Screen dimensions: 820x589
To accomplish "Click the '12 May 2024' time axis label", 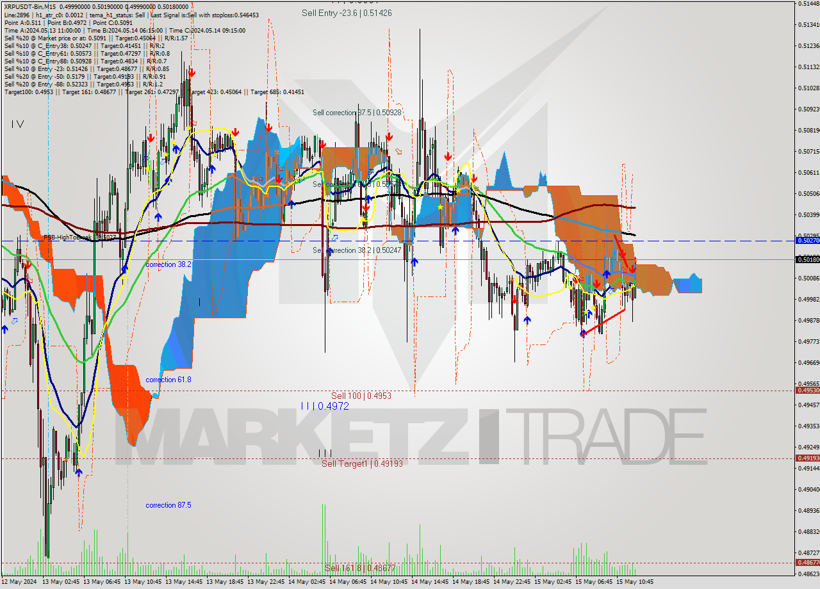I will coord(20,582).
